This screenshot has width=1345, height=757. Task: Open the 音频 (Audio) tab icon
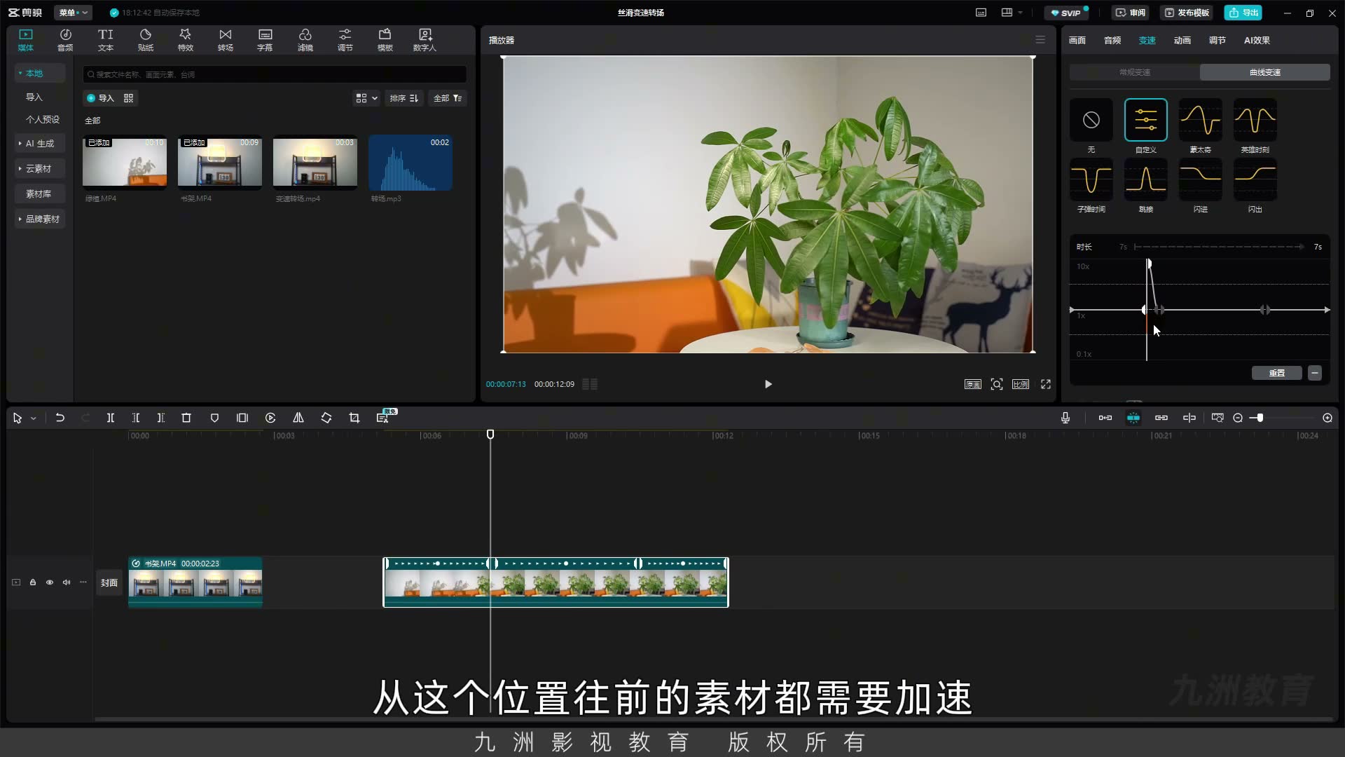coord(65,40)
